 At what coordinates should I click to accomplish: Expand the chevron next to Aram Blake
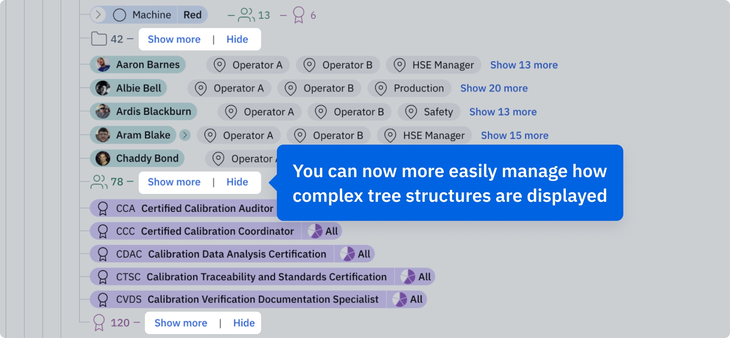185,135
